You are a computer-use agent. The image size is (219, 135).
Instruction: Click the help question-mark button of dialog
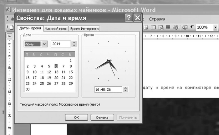point(129,18)
